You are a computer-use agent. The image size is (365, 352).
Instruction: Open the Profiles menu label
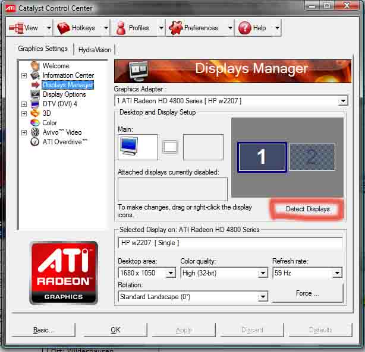click(139, 28)
